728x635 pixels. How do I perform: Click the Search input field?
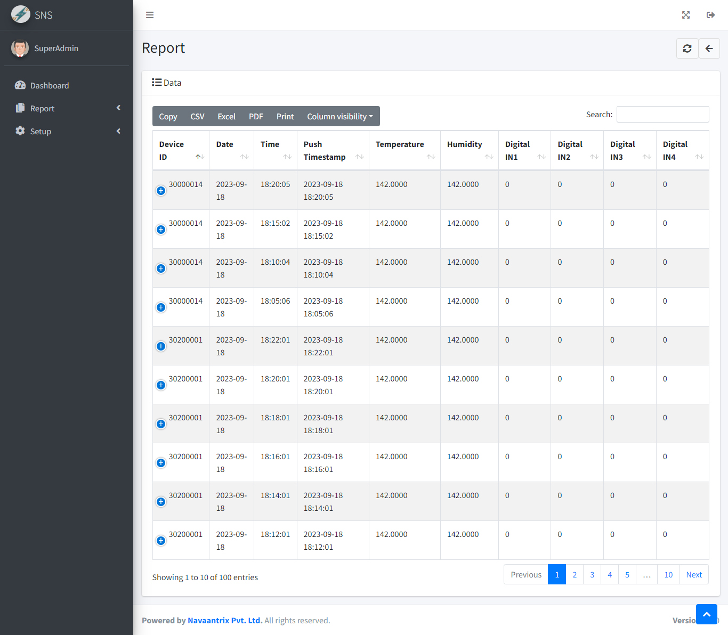pos(662,115)
